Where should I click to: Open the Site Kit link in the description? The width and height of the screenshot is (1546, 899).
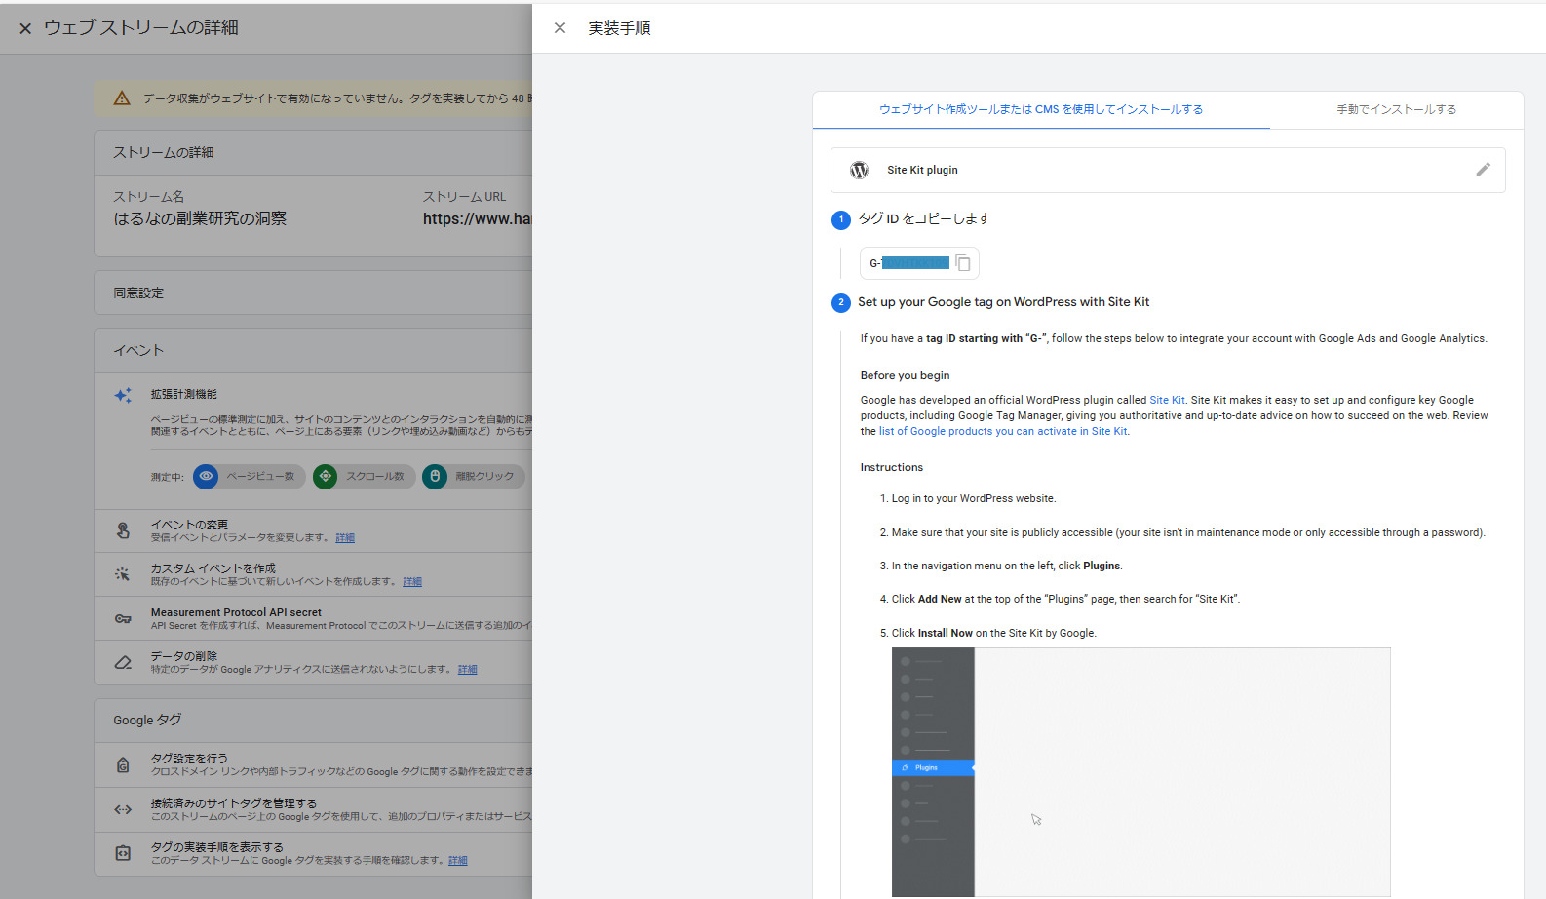tap(1167, 400)
